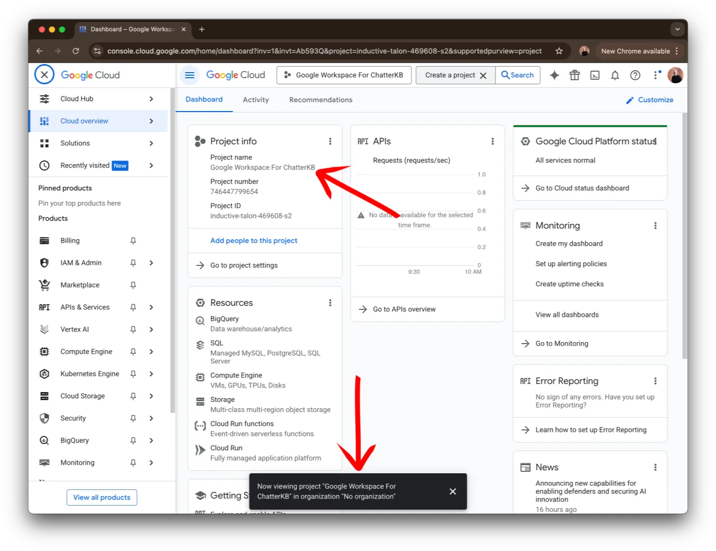Click the Customize dashboard button
Viewport: 716px width, 551px height.
point(650,100)
